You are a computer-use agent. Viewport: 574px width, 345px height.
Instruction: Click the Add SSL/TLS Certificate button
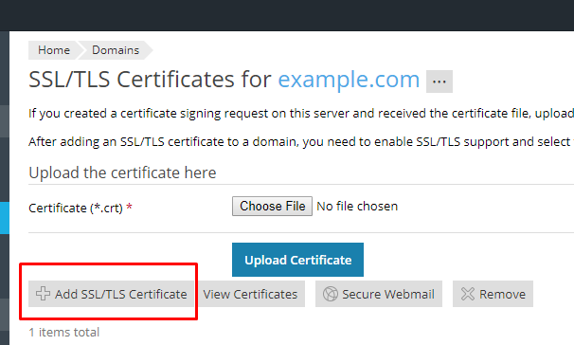pos(111,294)
